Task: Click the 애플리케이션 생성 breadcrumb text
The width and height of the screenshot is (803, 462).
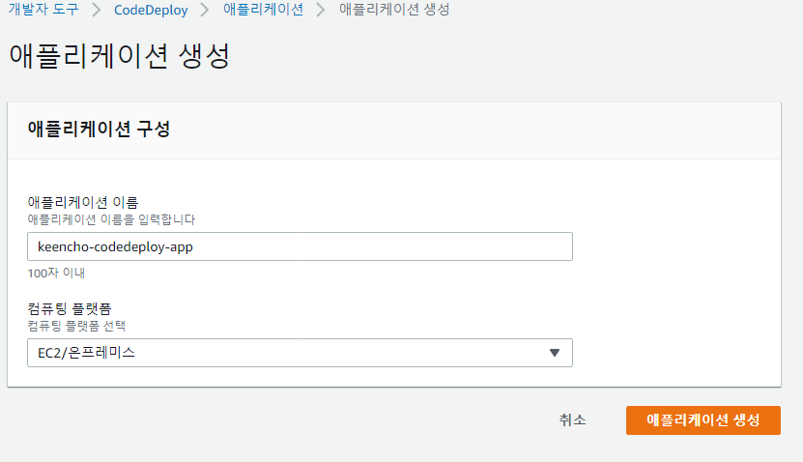Action: (x=393, y=10)
